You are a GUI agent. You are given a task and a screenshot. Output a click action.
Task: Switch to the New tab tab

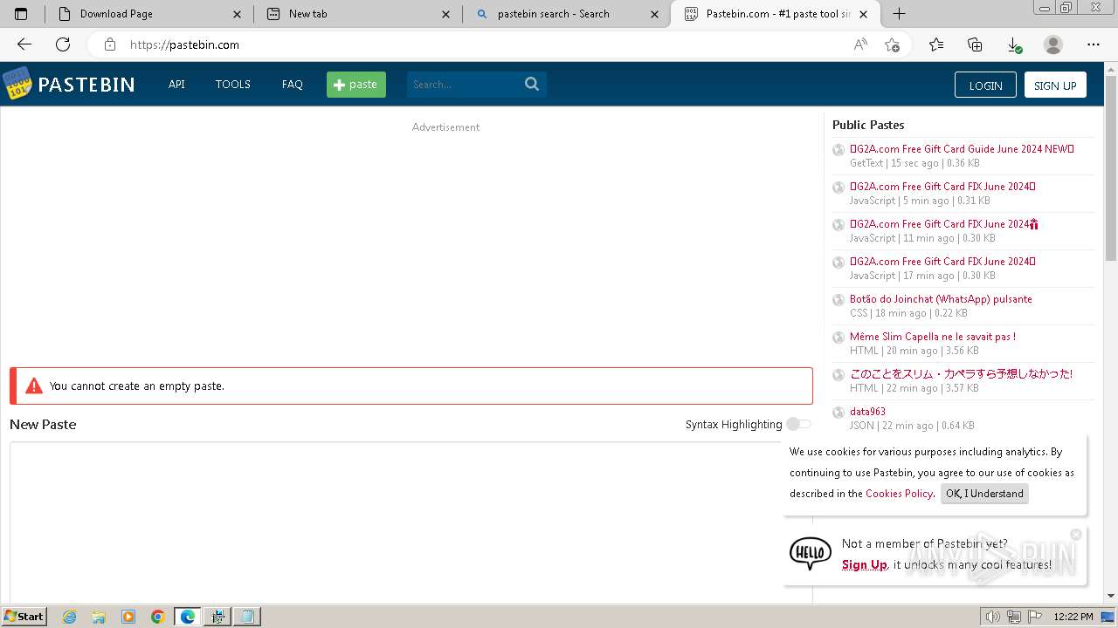[359, 14]
